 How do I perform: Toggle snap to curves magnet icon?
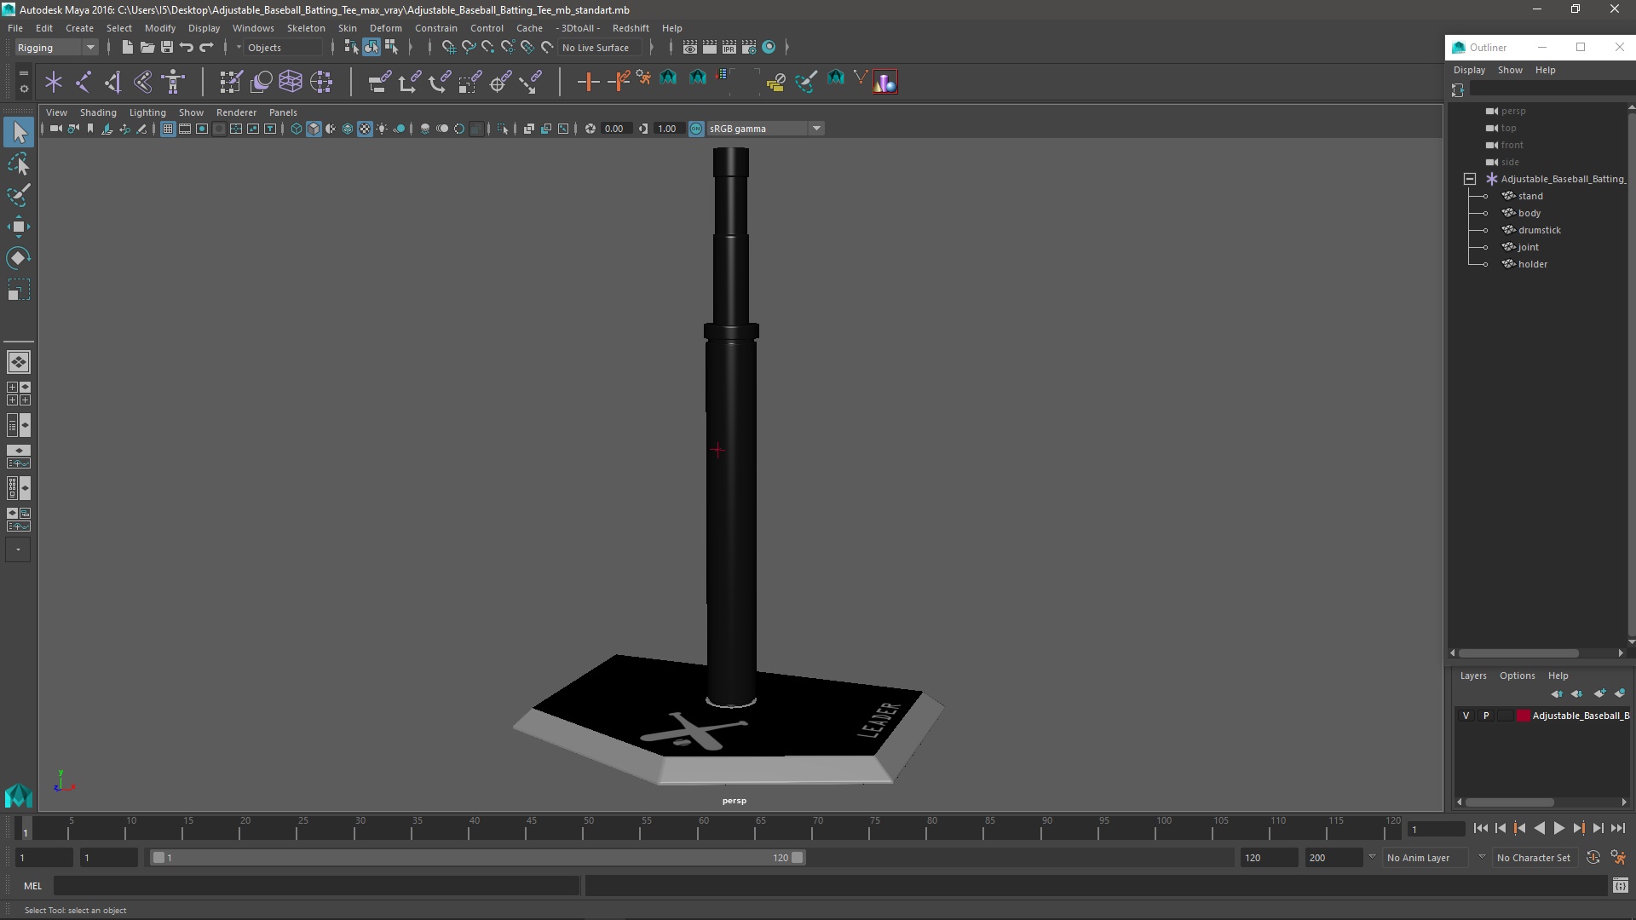469,48
